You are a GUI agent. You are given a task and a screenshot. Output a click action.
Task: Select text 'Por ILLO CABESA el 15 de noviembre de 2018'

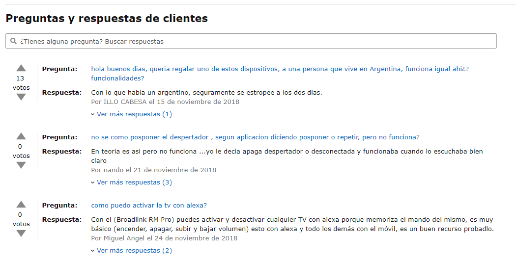point(165,102)
